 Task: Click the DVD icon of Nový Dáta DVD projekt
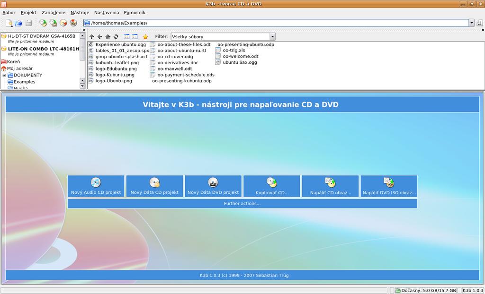[x=213, y=182]
